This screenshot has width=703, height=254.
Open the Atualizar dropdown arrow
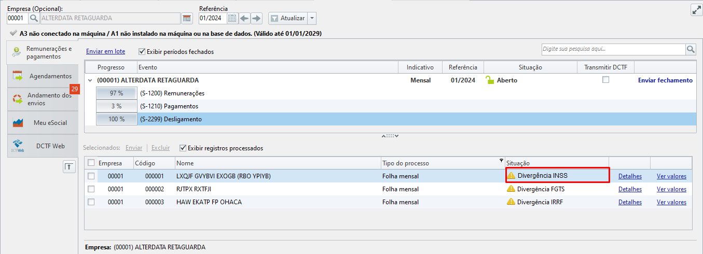[x=312, y=18]
